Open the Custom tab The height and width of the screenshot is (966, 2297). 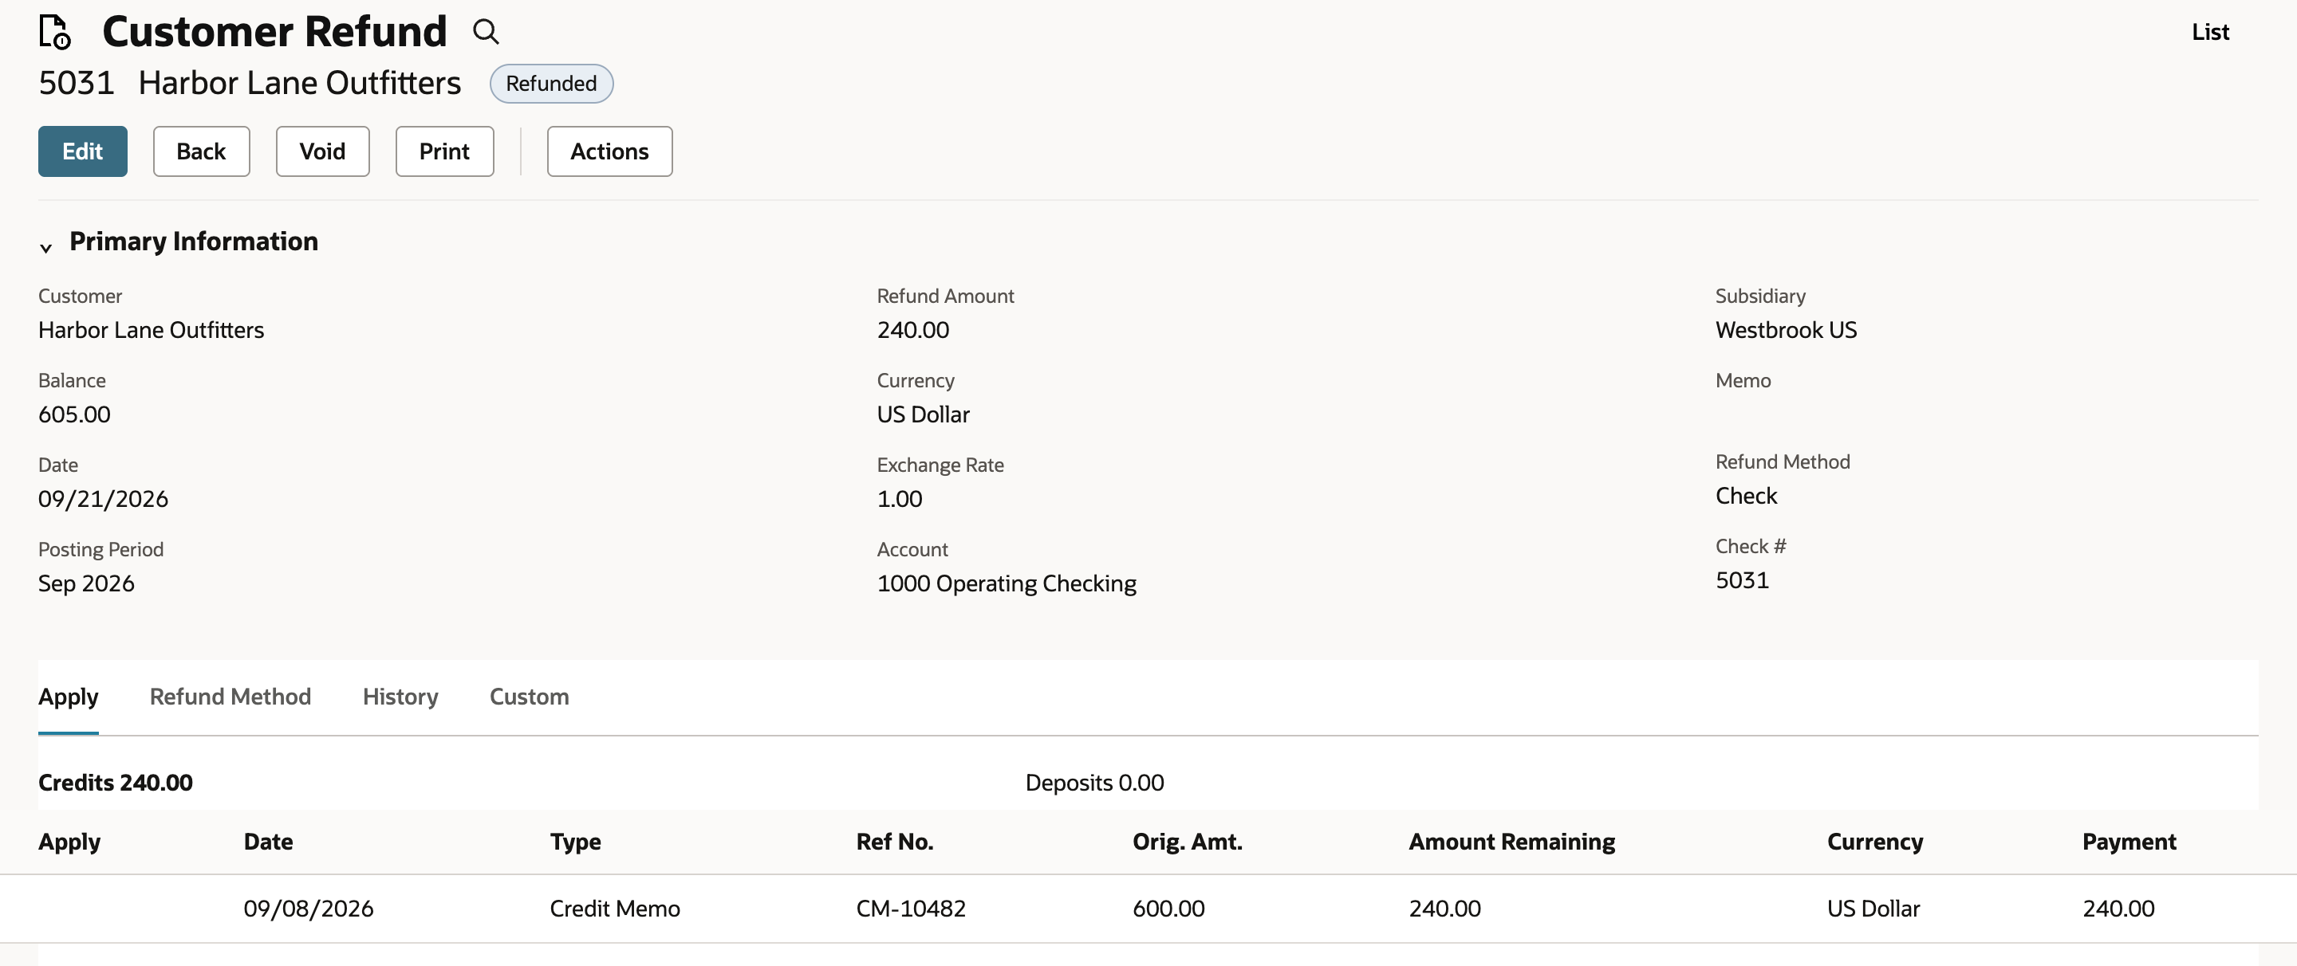529,696
